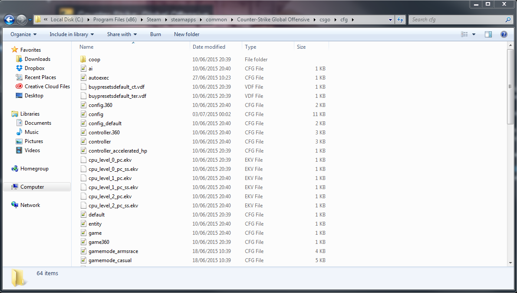Screen dimensions: 517x293
Task: Select buypresetsdefault_ct.vdf file
Action: [x=116, y=87]
